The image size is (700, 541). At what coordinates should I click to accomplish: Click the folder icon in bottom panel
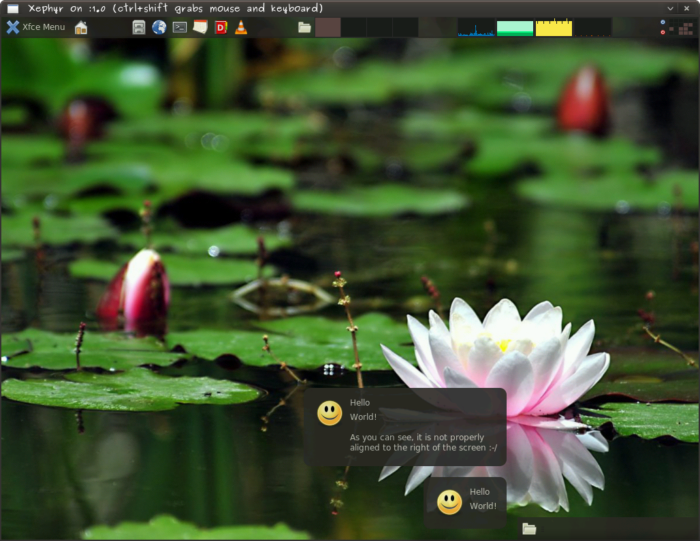pyautogui.click(x=529, y=529)
